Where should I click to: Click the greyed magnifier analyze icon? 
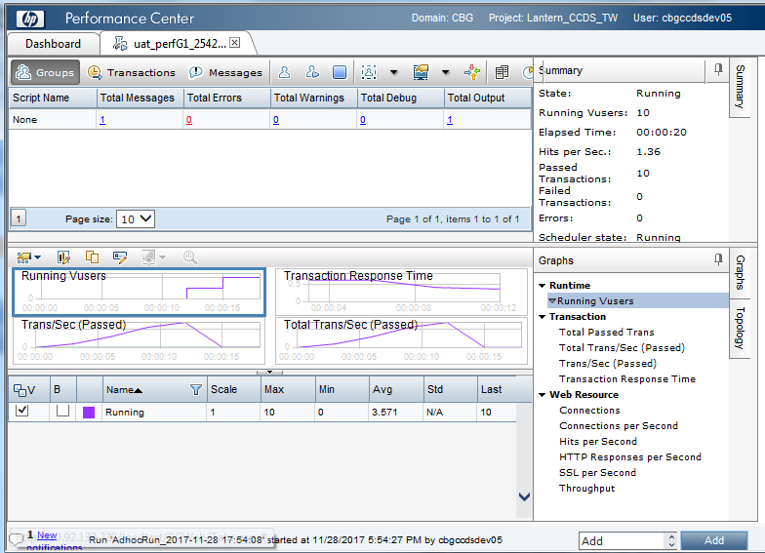(190, 257)
